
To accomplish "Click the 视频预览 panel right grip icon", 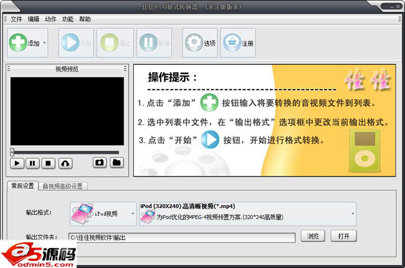I will pos(125,69).
